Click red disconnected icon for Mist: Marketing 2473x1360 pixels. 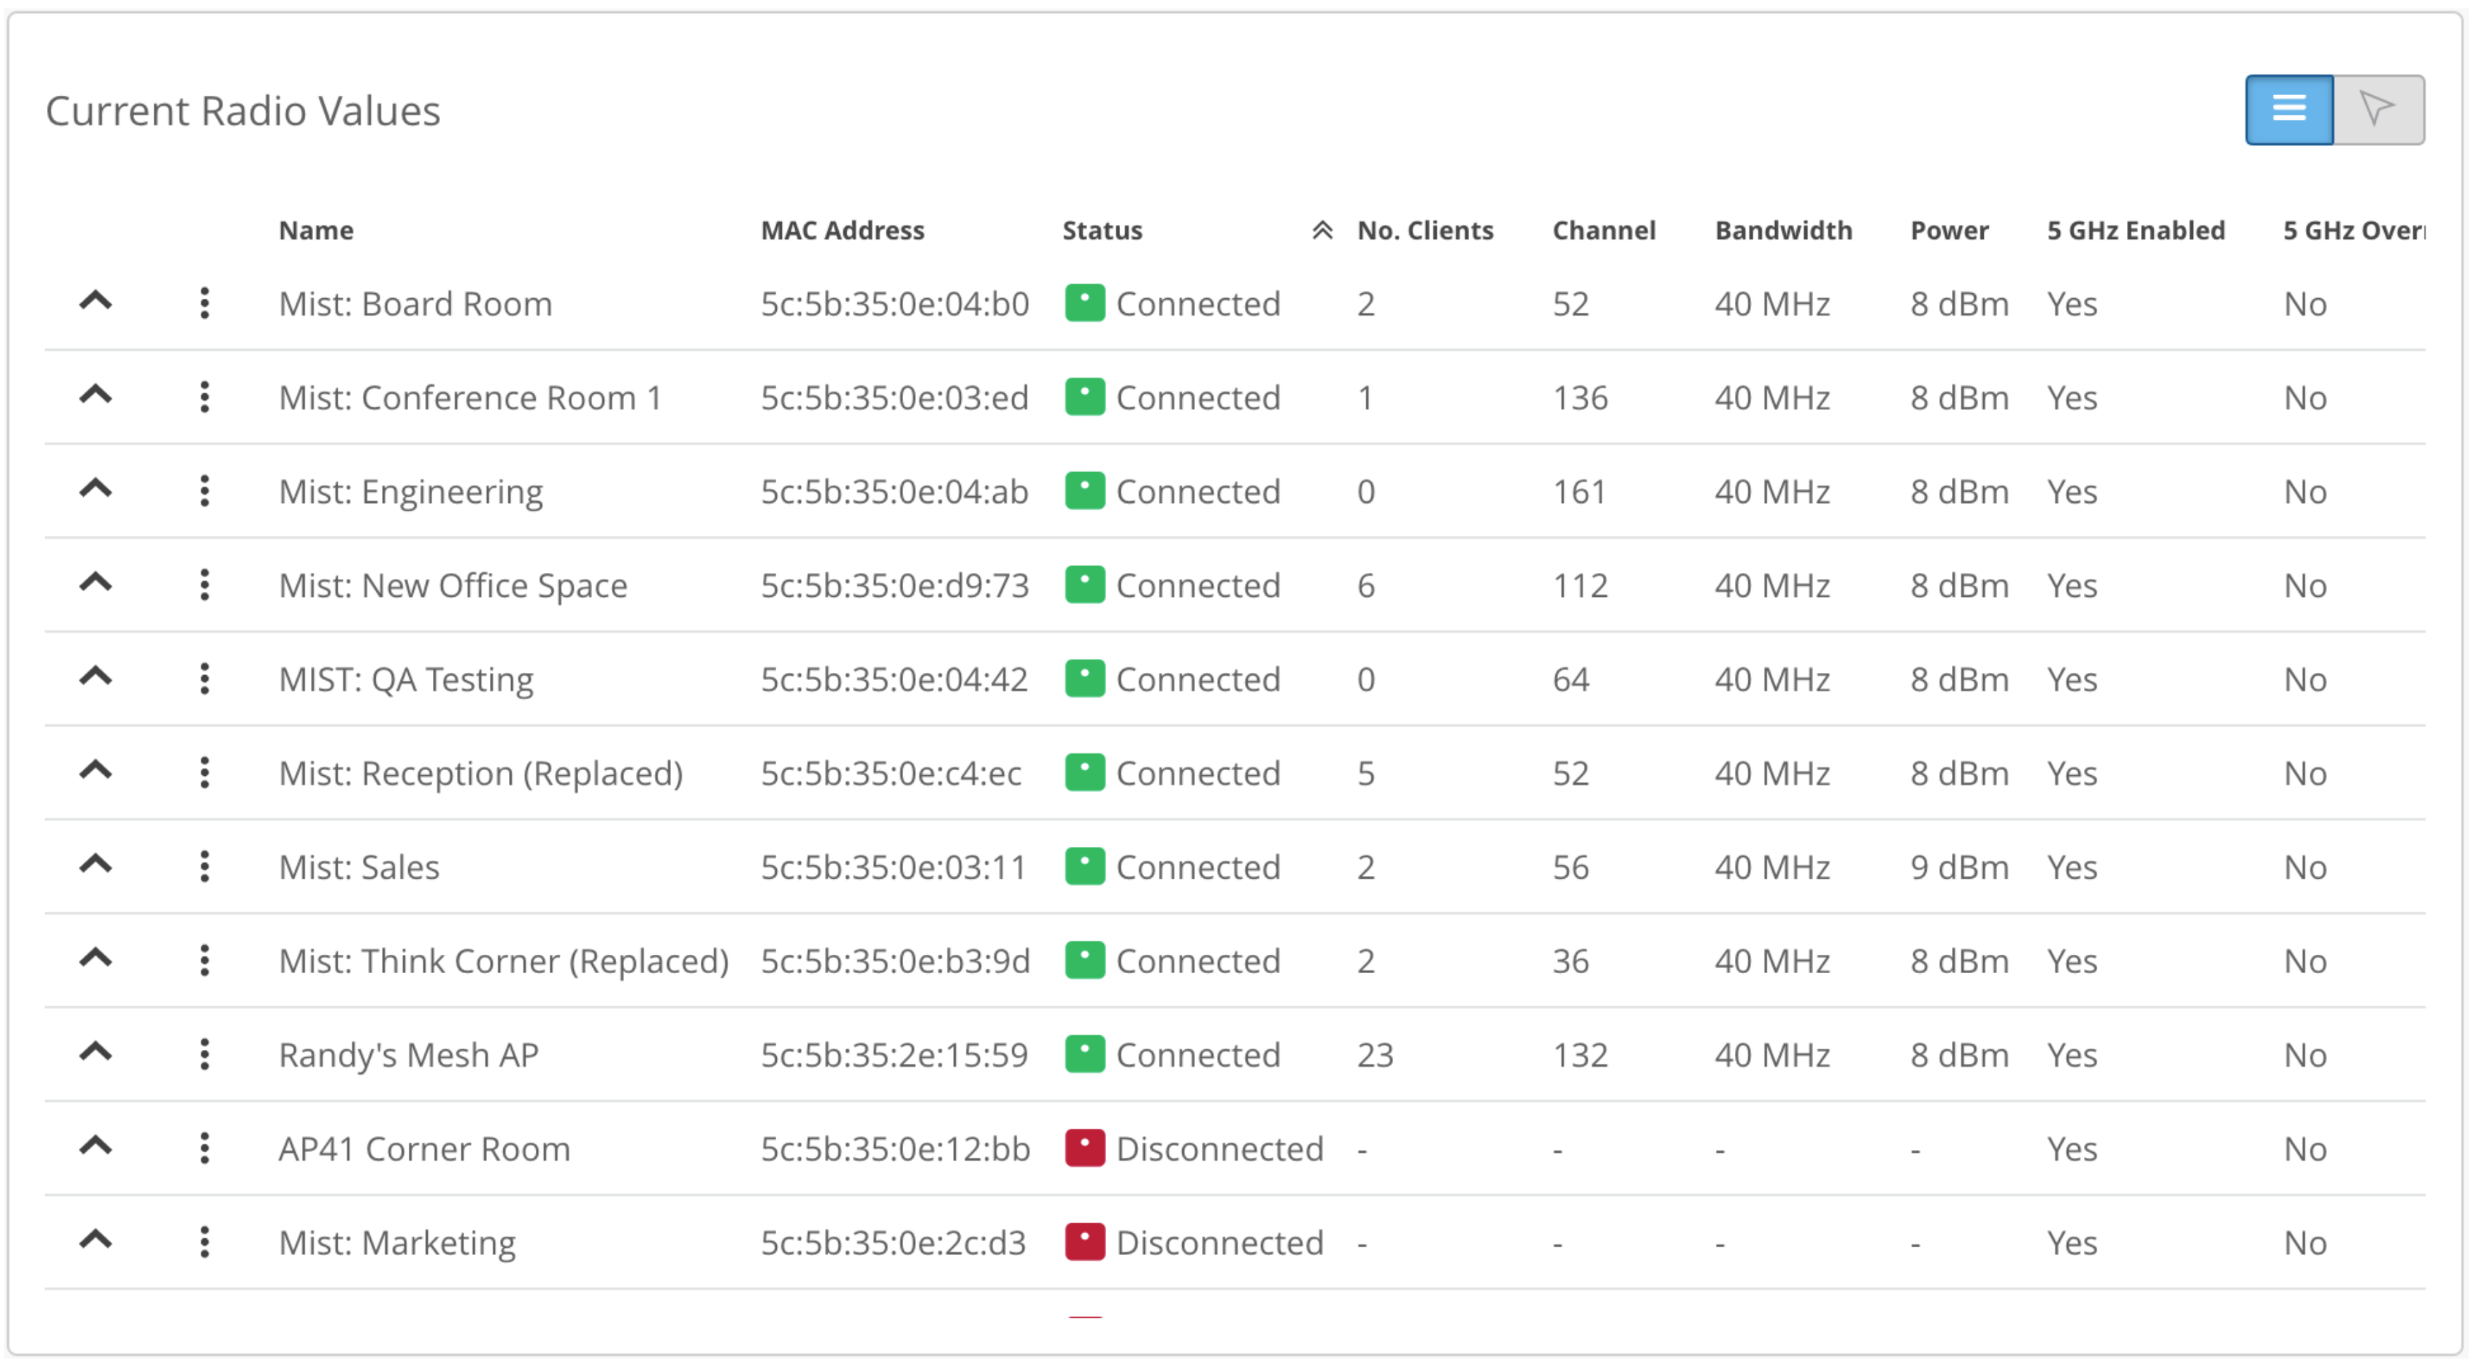[x=1084, y=1243]
